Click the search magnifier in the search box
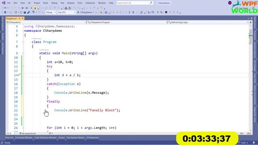258x145 pixels. tap(151, 3)
